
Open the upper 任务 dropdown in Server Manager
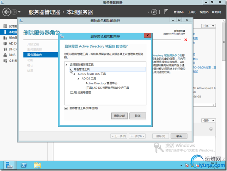pos(208,26)
